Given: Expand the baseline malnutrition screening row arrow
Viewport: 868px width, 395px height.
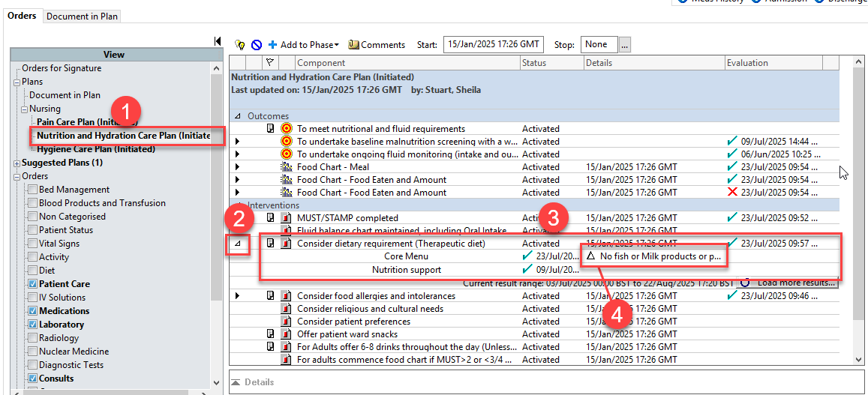Looking at the screenshot, I should pos(238,141).
